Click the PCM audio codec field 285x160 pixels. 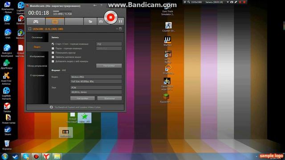click(96, 88)
